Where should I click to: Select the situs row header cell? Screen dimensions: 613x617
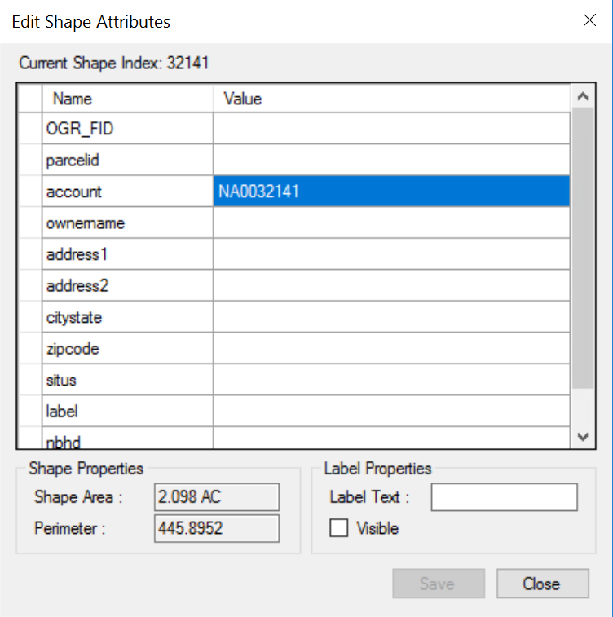[30, 380]
